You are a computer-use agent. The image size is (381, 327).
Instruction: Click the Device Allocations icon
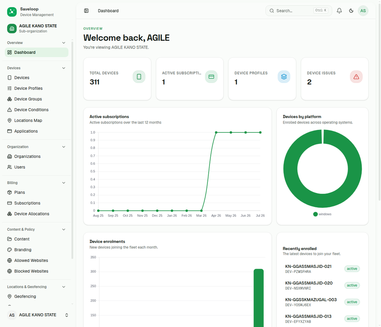click(9, 214)
